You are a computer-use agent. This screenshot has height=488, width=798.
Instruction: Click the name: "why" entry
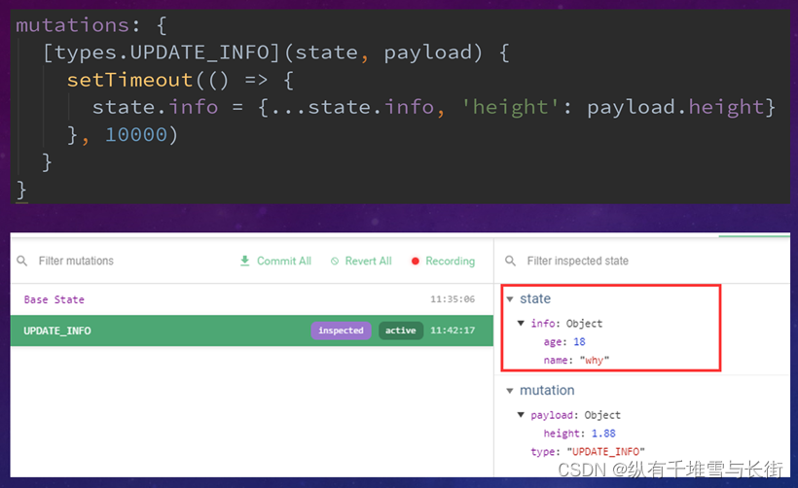(x=576, y=360)
